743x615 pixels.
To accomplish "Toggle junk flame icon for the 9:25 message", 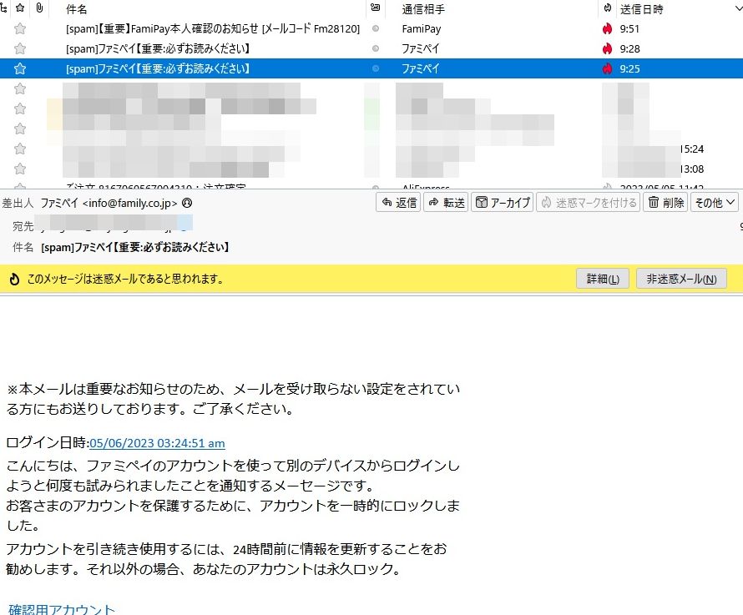I will click(607, 68).
